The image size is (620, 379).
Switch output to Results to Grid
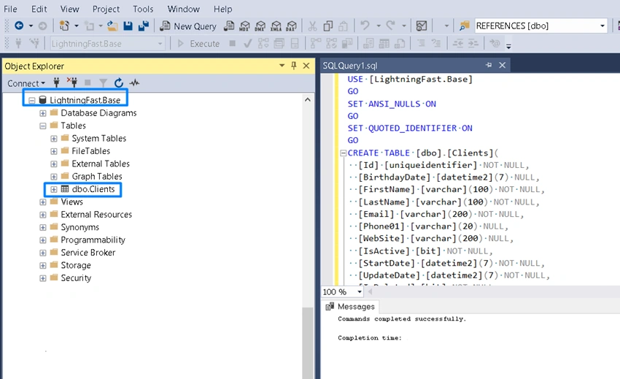click(384, 43)
